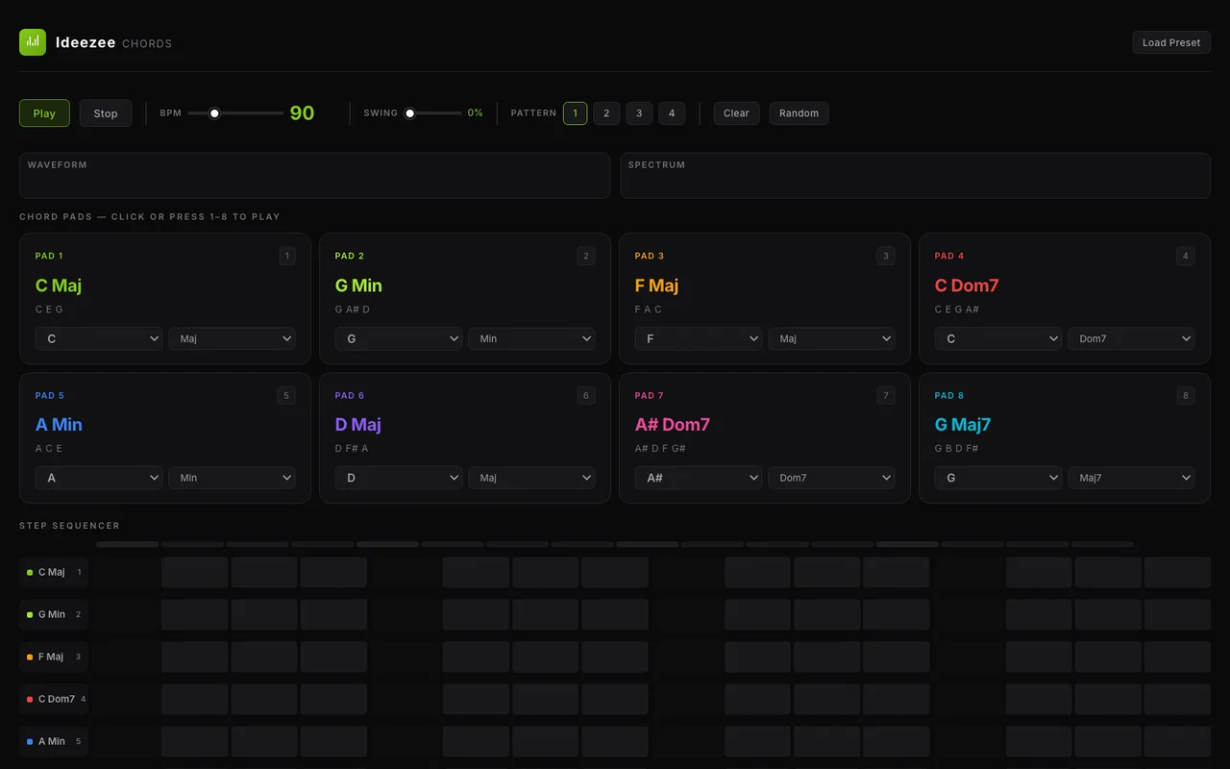Select the F Maj sequencer row label

pos(54,657)
